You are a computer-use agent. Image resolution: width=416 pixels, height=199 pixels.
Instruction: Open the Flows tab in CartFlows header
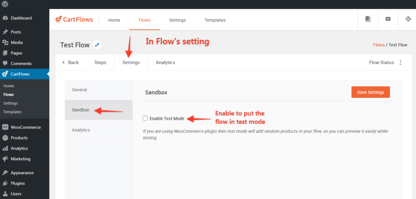[x=145, y=20]
